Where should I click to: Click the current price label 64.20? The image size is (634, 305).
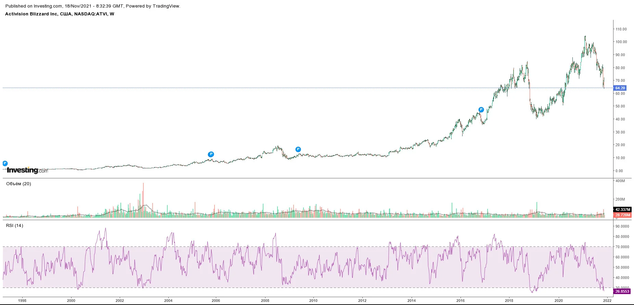tap(620, 88)
